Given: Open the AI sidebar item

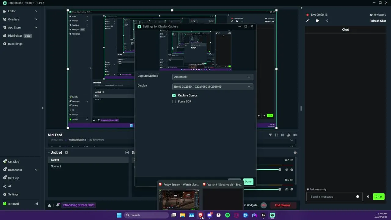Looking at the screenshot, I should (x=9, y=186).
